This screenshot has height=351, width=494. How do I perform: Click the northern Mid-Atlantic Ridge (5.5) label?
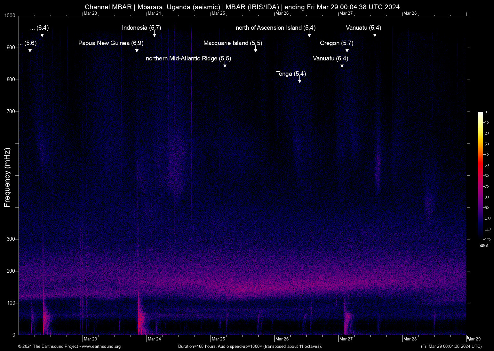point(188,59)
